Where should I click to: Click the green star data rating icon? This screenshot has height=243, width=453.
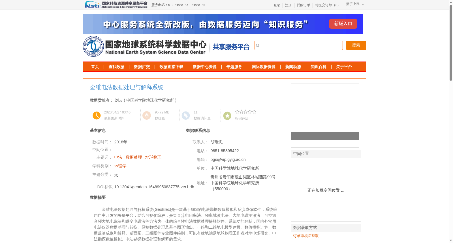[227, 116]
